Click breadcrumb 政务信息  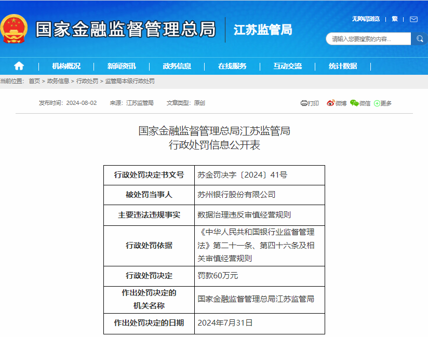[x=58, y=81]
